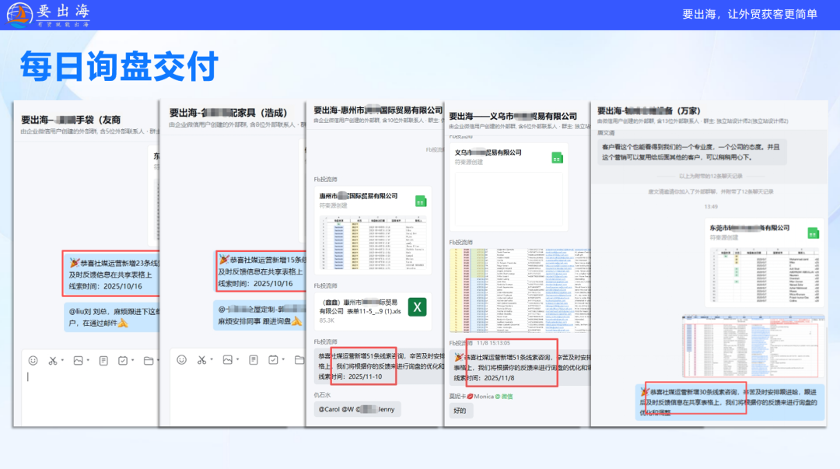The height and width of the screenshot is (469, 840).
Task: Open colored leads table screenshot in 义乌 chat
Action: pos(520,290)
